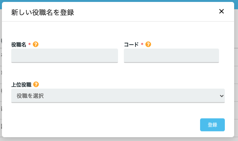
Task: Click the dialog title 新しい役職名を登録
Action: (x=43, y=12)
